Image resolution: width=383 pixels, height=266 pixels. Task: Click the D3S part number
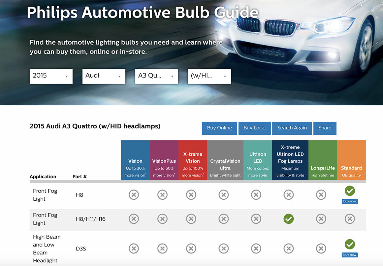tap(81, 249)
